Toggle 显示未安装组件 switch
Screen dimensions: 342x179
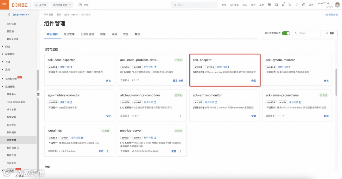(286, 33)
